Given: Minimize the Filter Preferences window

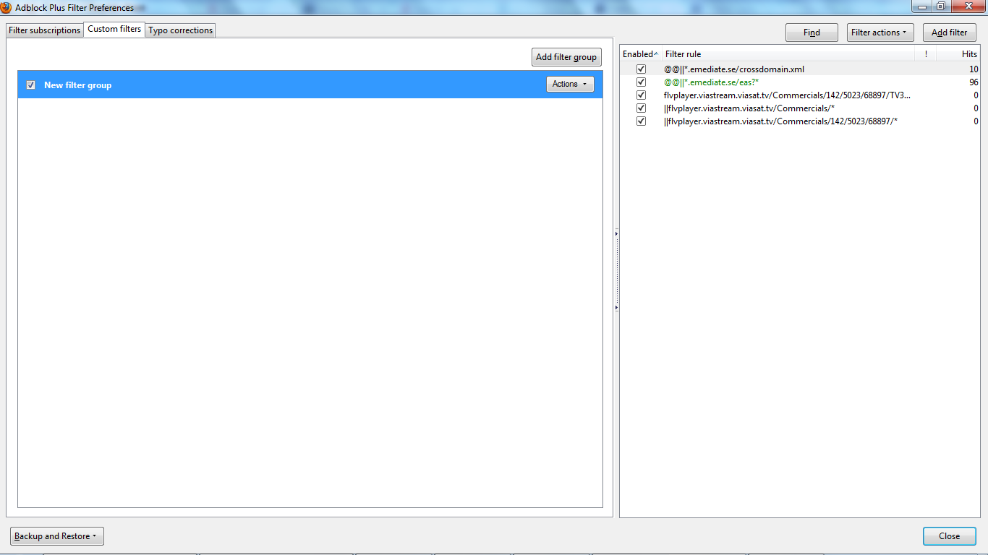Looking at the screenshot, I should click(921, 7).
